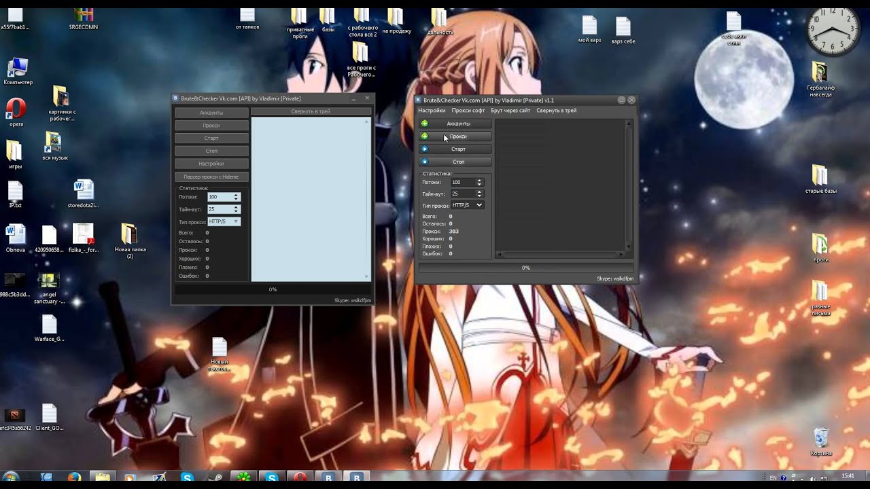
Task: Click Потоки value field in v1.1 window
Action: coord(464,182)
